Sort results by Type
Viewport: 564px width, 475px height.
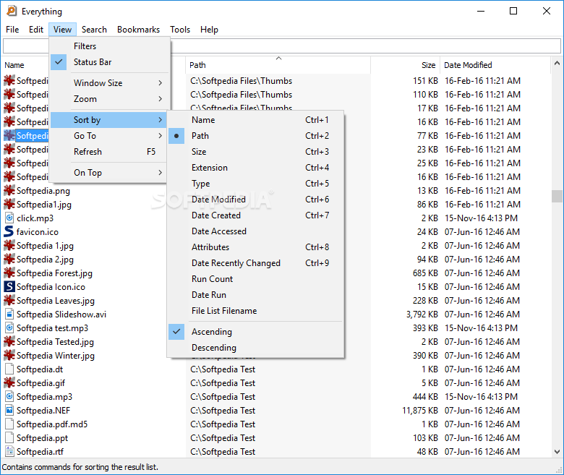coord(255,184)
